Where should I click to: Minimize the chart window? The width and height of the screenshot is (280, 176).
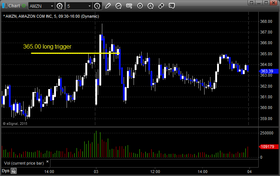click(x=259, y=3)
